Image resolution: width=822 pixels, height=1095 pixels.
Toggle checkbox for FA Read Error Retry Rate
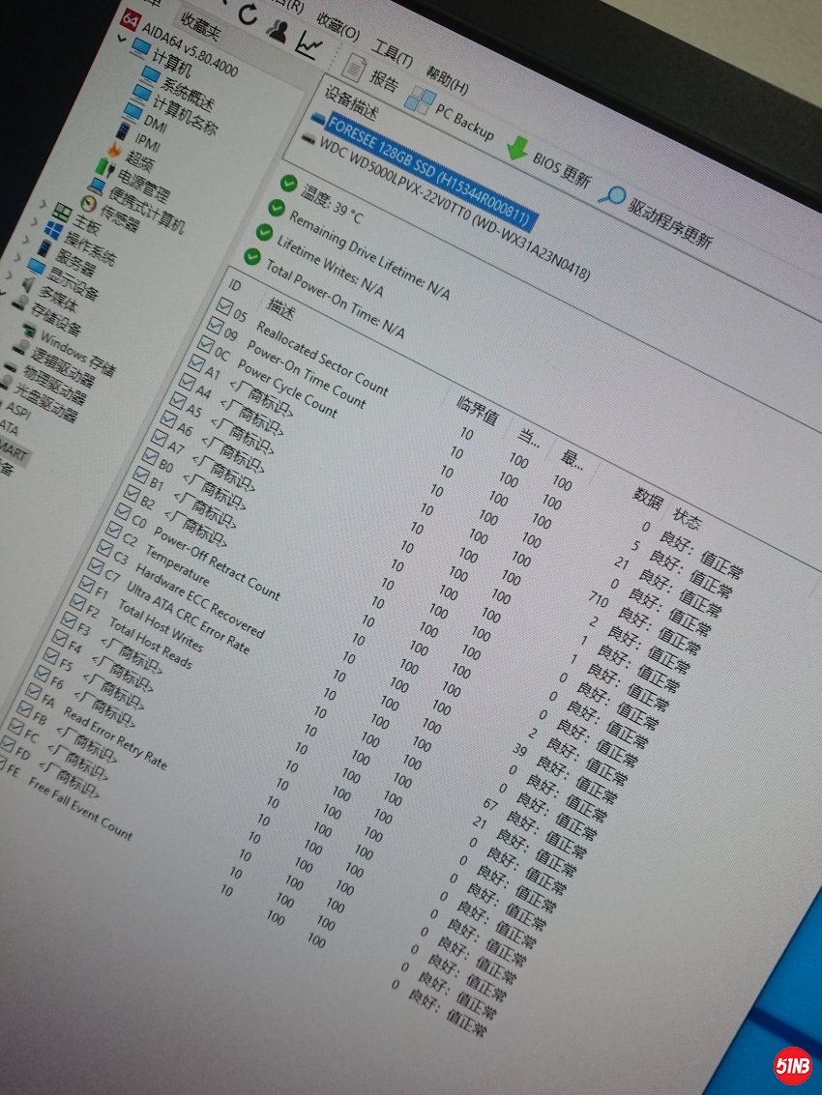click(32, 691)
